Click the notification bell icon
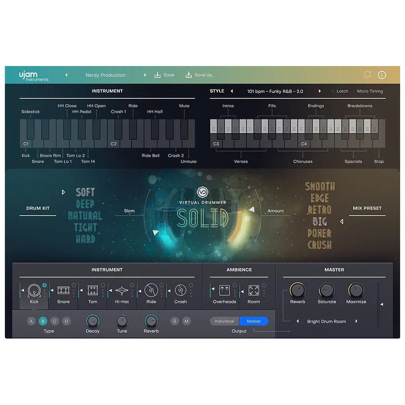 (367, 75)
